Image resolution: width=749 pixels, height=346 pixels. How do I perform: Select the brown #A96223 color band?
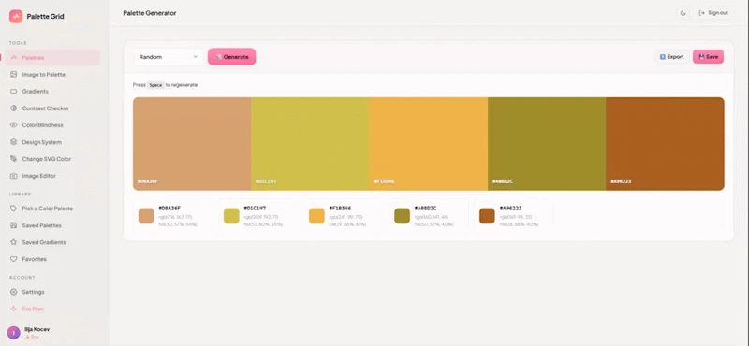pos(665,144)
